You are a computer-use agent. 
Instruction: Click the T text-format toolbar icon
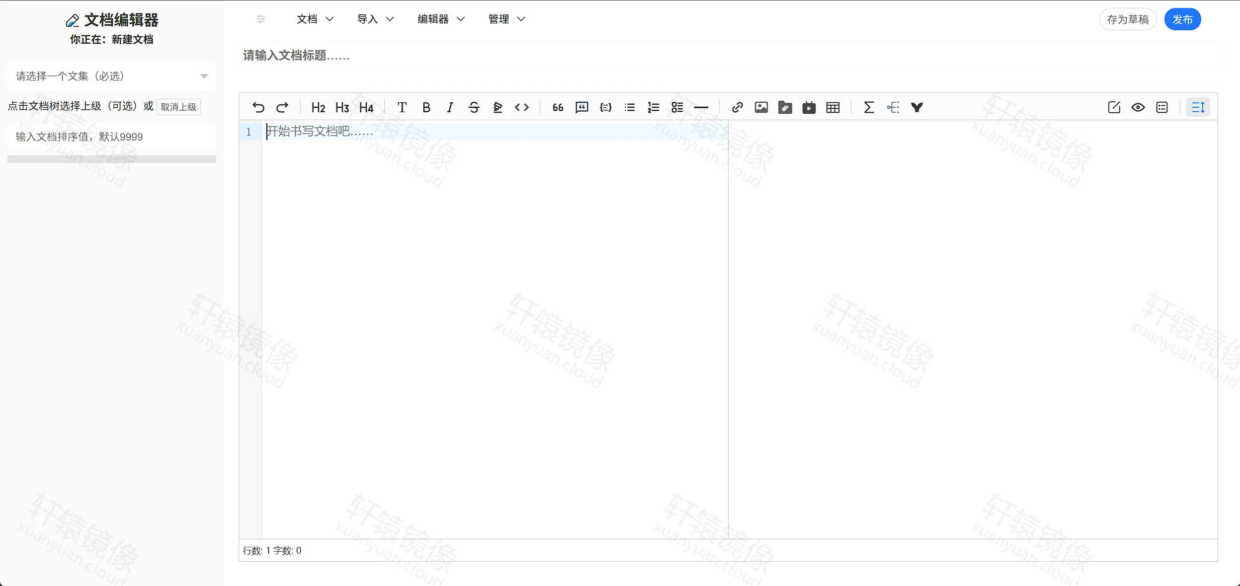click(x=402, y=107)
